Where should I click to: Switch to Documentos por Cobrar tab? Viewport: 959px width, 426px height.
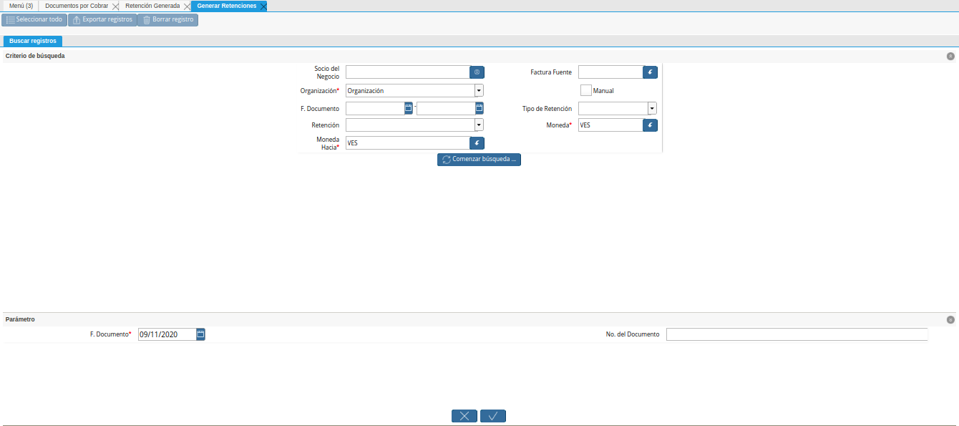pos(76,6)
